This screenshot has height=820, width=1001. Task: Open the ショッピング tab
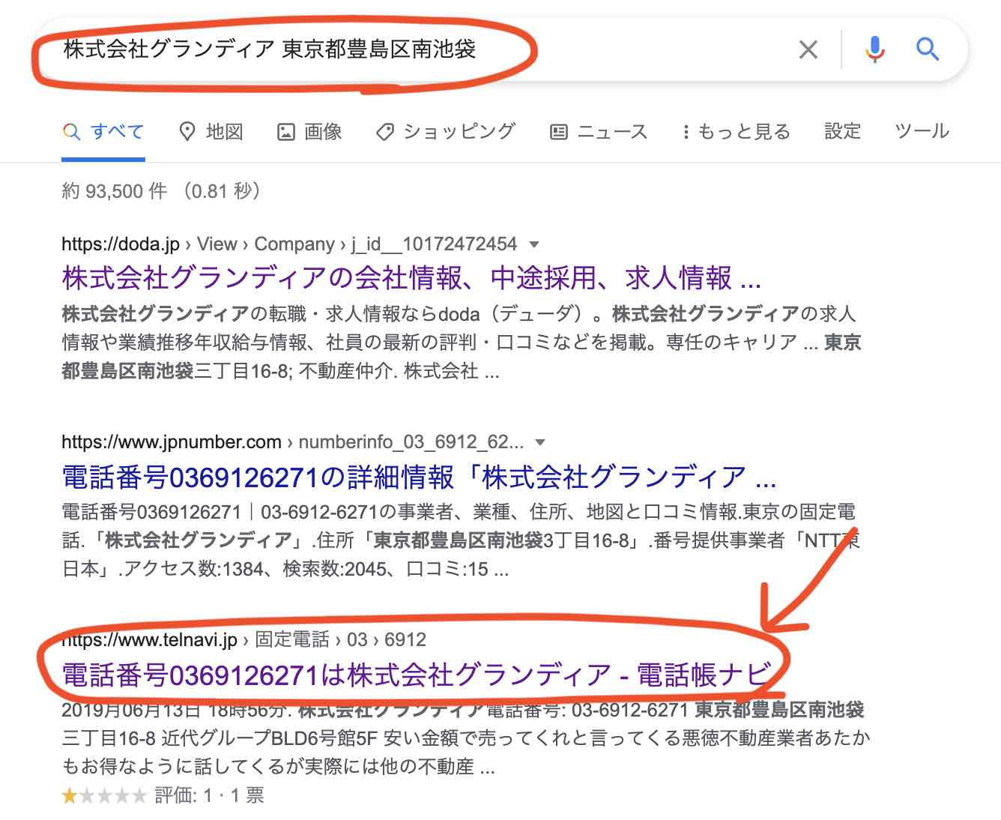tap(446, 132)
